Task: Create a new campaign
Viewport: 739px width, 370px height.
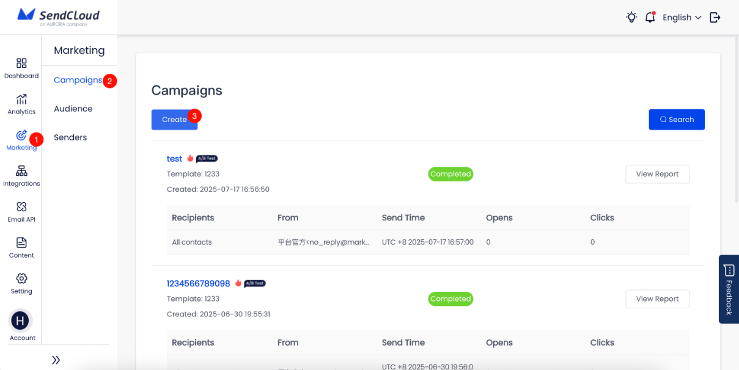Action: (174, 120)
